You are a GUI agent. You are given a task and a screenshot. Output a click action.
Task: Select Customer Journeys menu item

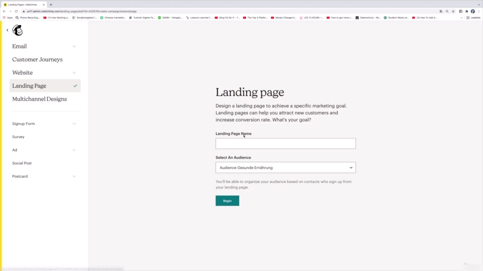click(37, 59)
